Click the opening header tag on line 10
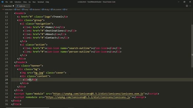The height and width of the screenshot is (108, 193). click(20, 13)
